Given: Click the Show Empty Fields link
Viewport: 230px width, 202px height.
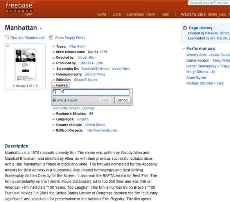Looking at the screenshot, I should [x=70, y=38].
